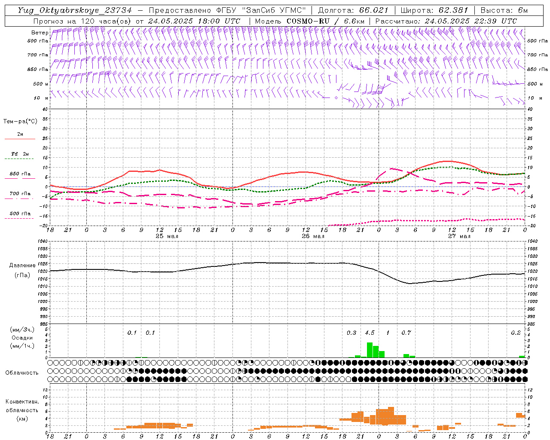
Task: Select the Тем-ра(°C) temperature panel label
Action: click(x=20, y=122)
